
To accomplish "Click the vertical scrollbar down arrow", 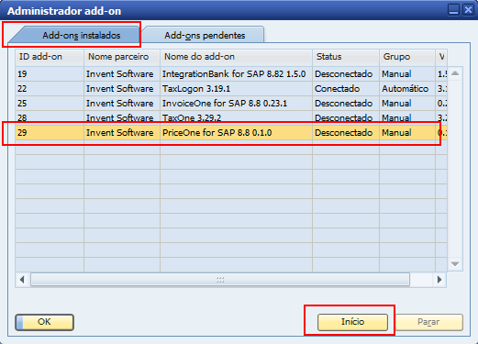I will pos(455,264).
